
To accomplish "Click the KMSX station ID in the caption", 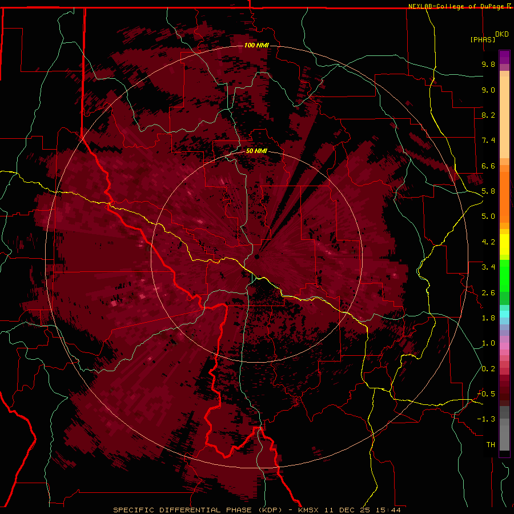I will coord(308,510).
